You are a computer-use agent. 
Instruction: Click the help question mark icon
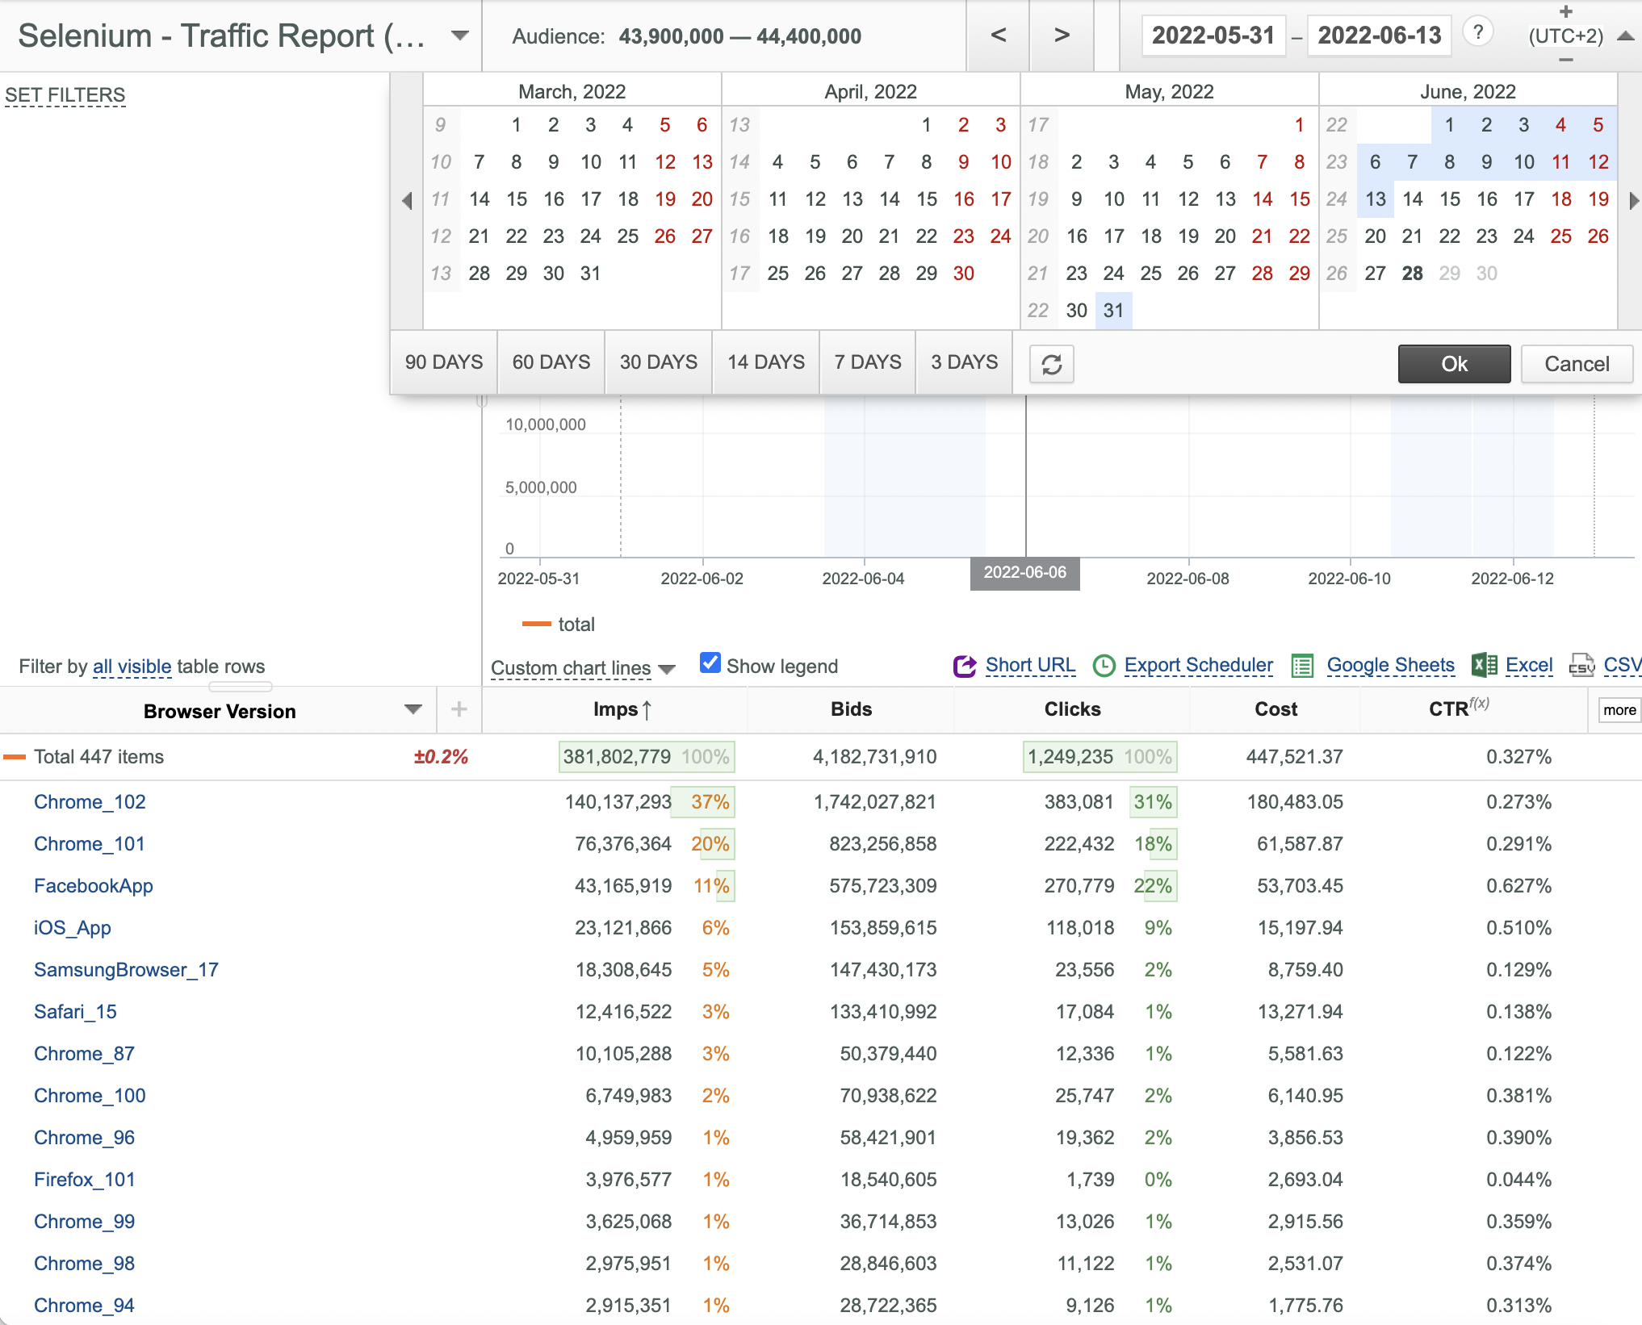point(1478,32)
